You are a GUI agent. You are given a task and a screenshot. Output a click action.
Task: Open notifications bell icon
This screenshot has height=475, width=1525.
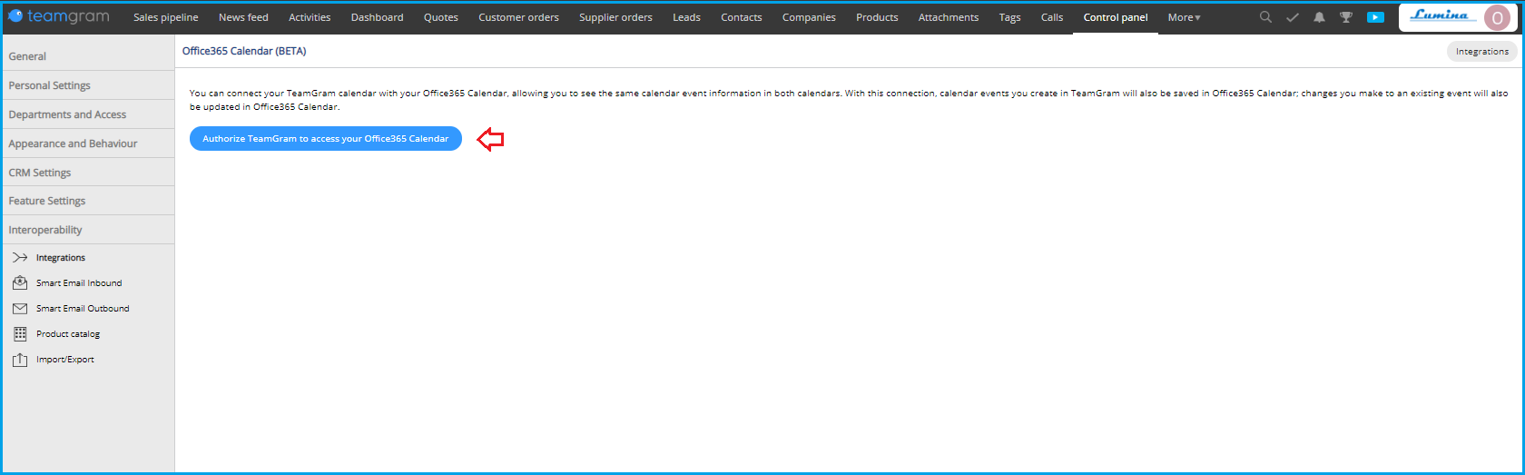pos(1319,17)
